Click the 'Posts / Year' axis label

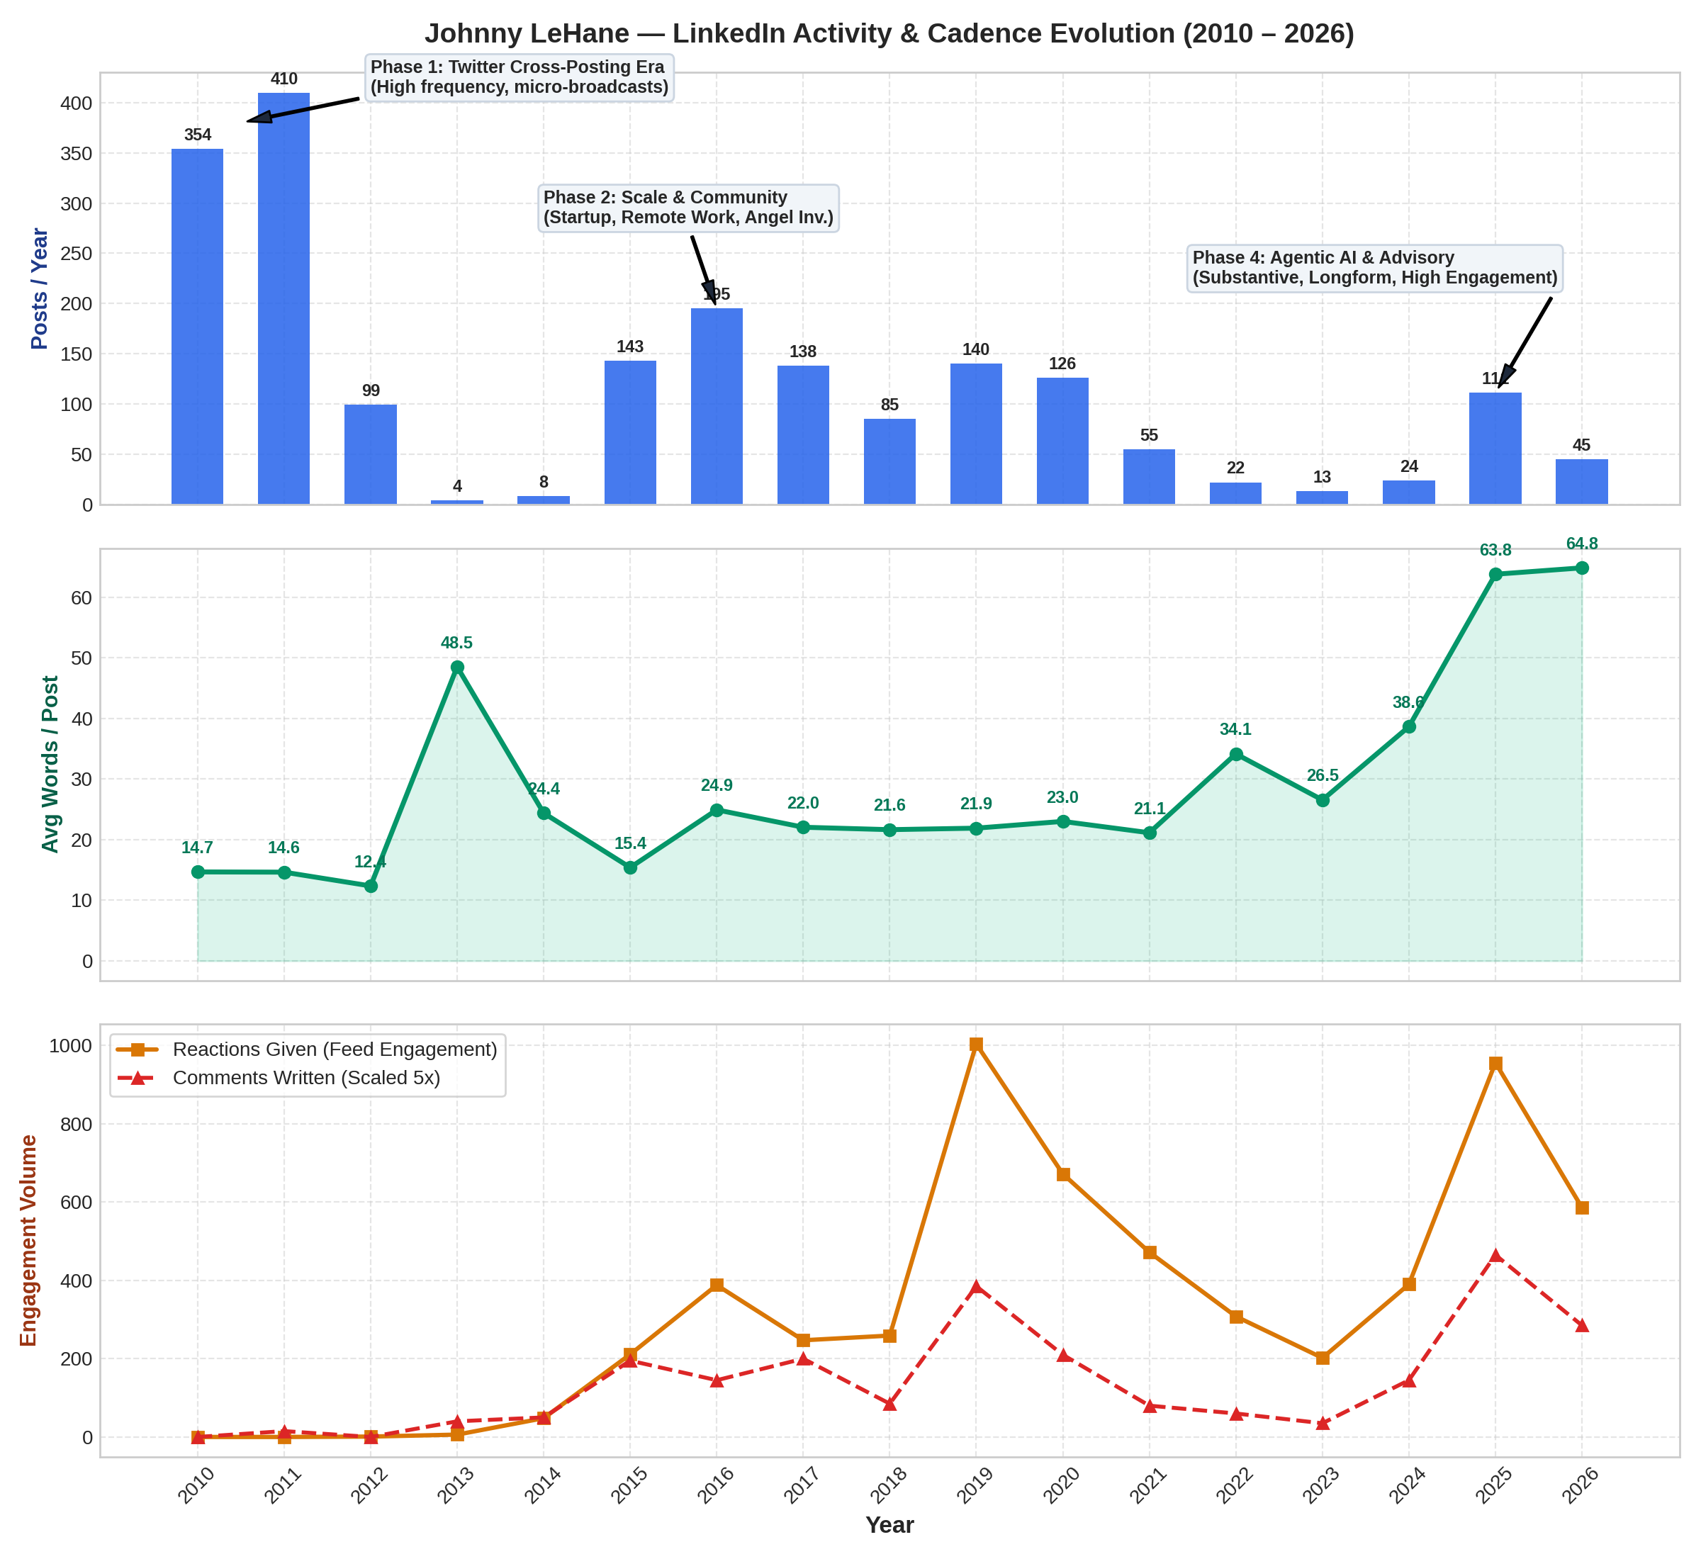click(x=39, y=288)
